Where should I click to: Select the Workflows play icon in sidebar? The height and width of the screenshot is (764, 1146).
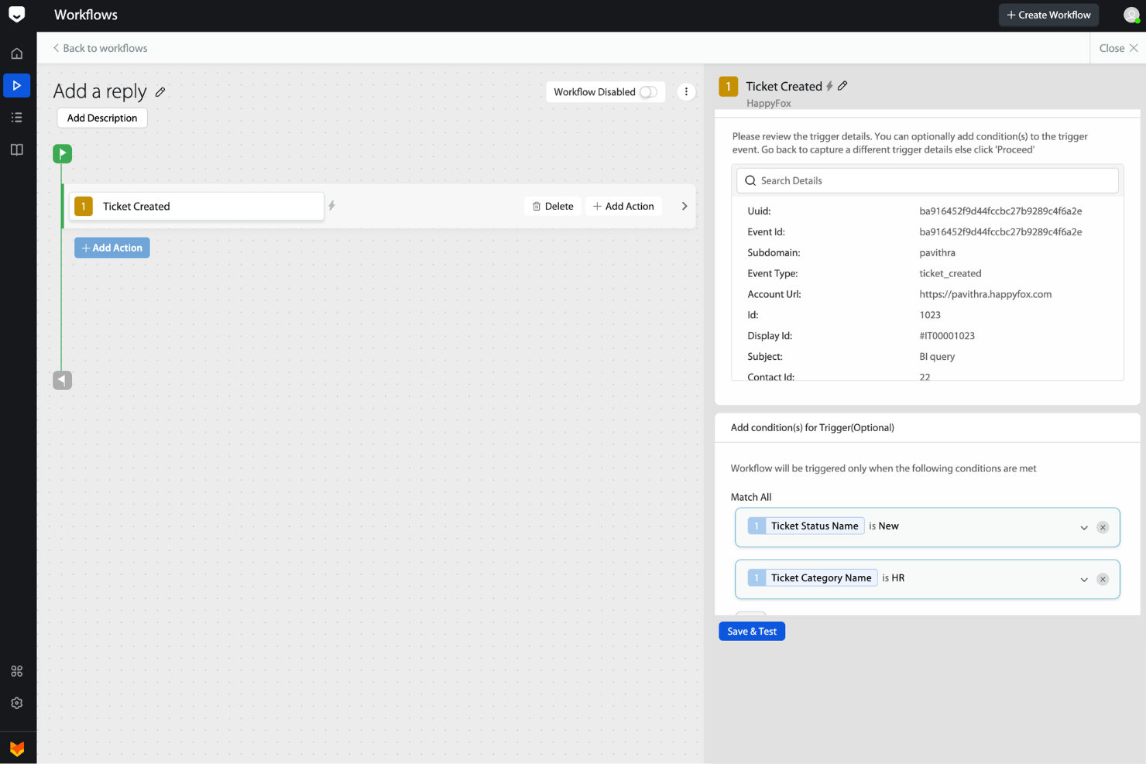coord(17,85)
